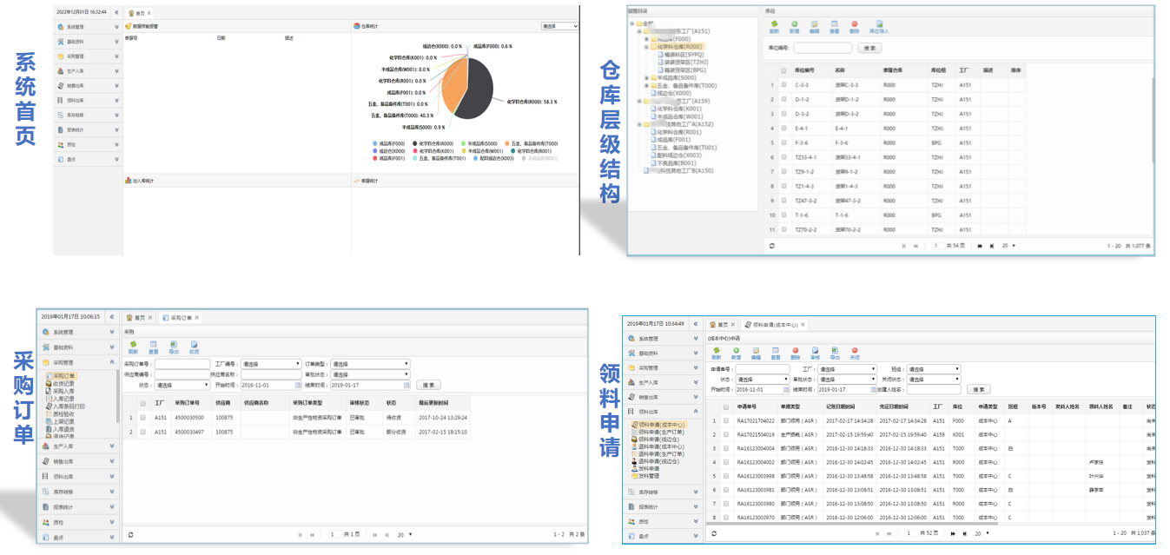The width and height of the screenshot is (1170, 555).
Task: Open 收货记录 in 采购管理 sidebar menu
Action: 63,384
